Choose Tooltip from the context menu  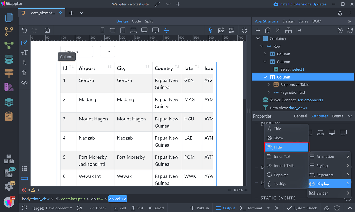pos(287,184)
